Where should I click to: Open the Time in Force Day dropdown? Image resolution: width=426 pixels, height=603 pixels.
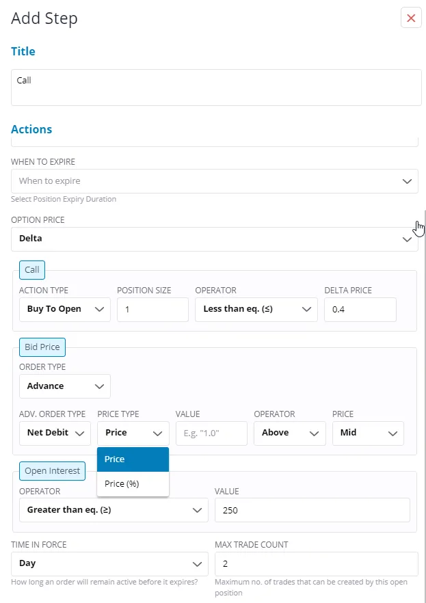pyautogui.click(x=109, y=564)
